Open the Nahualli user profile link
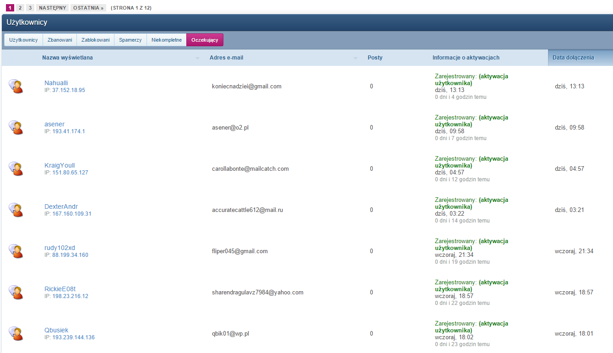 click(56, 83)
